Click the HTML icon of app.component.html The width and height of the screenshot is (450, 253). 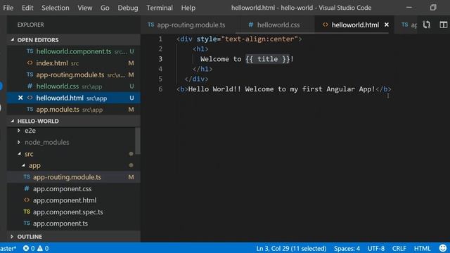click(27, 200)
